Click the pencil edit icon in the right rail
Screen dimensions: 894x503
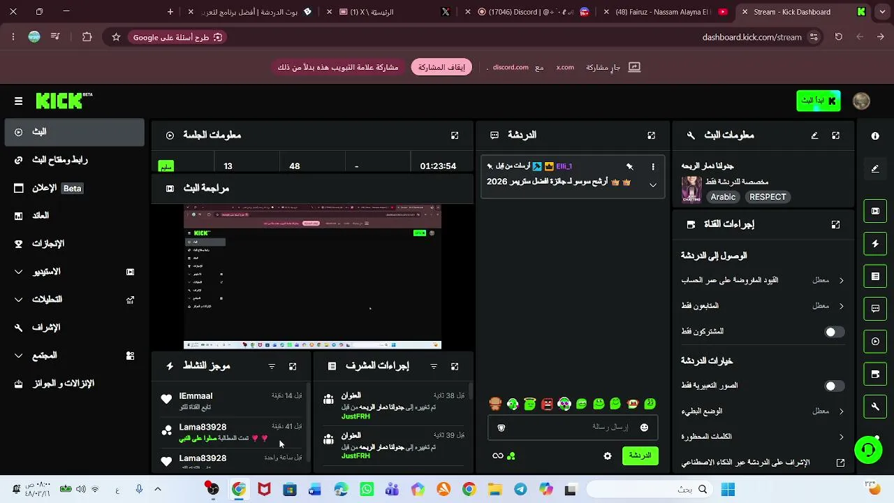click(875, 168)
